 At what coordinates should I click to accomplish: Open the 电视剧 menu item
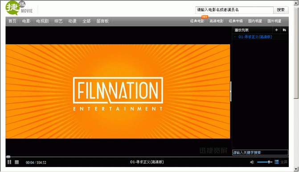click(42, 21)
